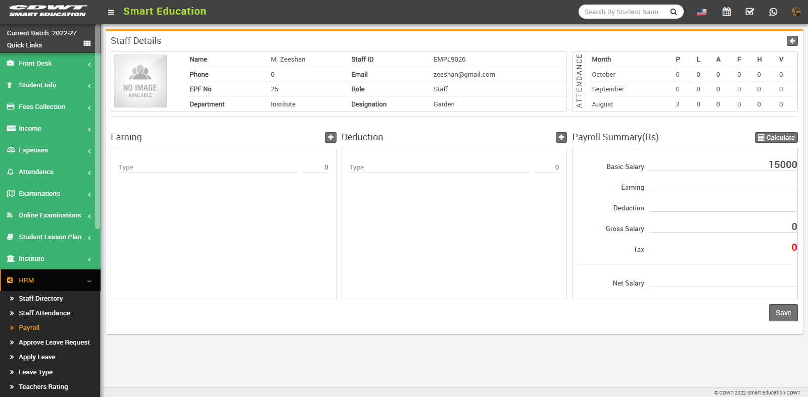Expand the Income chevron
The image size is (808, 397).
pos(89,130)
